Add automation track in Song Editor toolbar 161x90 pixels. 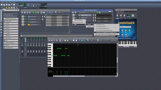pyautogui.click(x=38, y=12)
